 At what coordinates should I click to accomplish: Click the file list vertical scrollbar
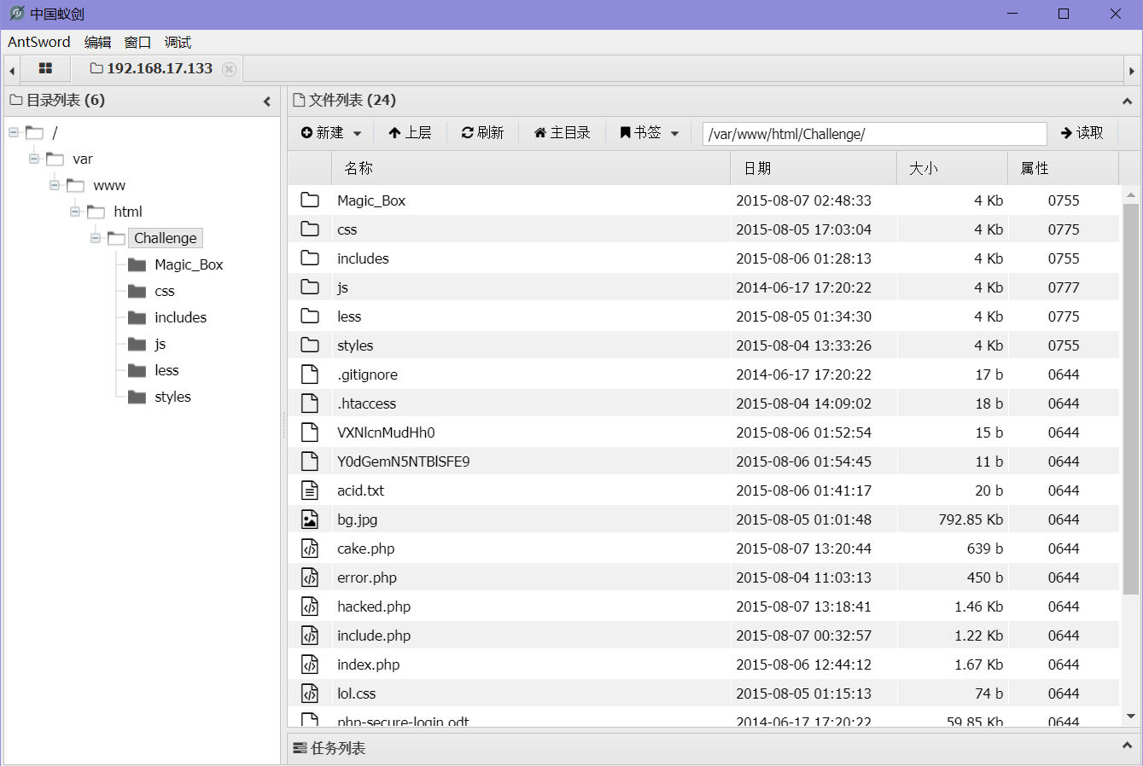(1131, 399)
